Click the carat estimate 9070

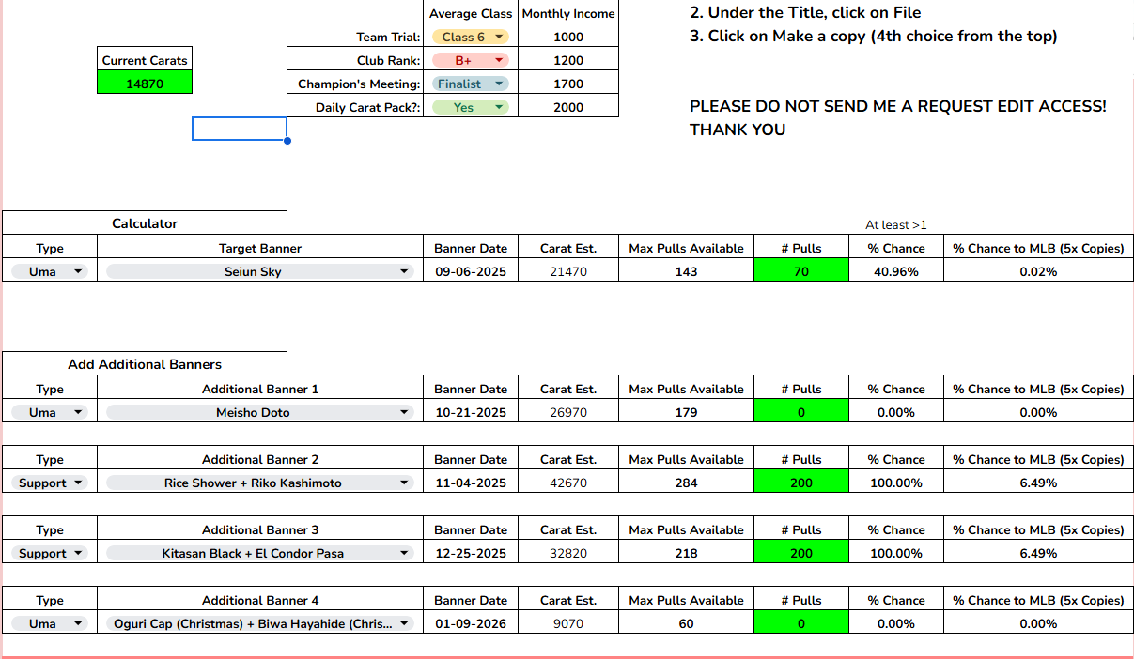[568, 623]
